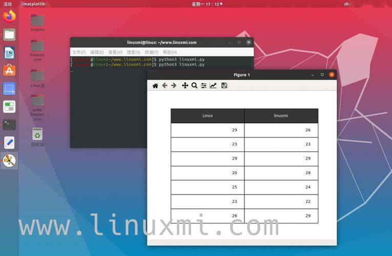Click value 20 in the Linux column
Viewport: 392px width, 256px height.
234,173
